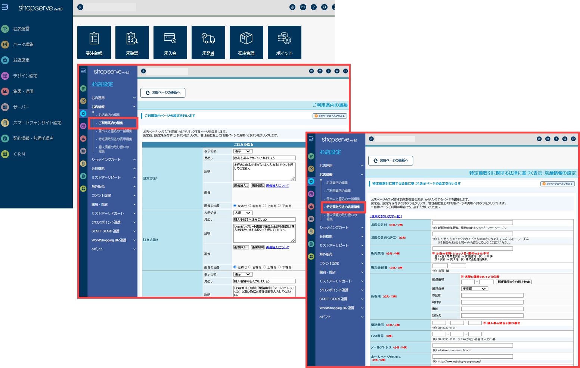Toggle the dashboard sidebar collapse icon beside shopserve logo
The width and height of the screenshot is (580, 368).
(x=5, y=7)
